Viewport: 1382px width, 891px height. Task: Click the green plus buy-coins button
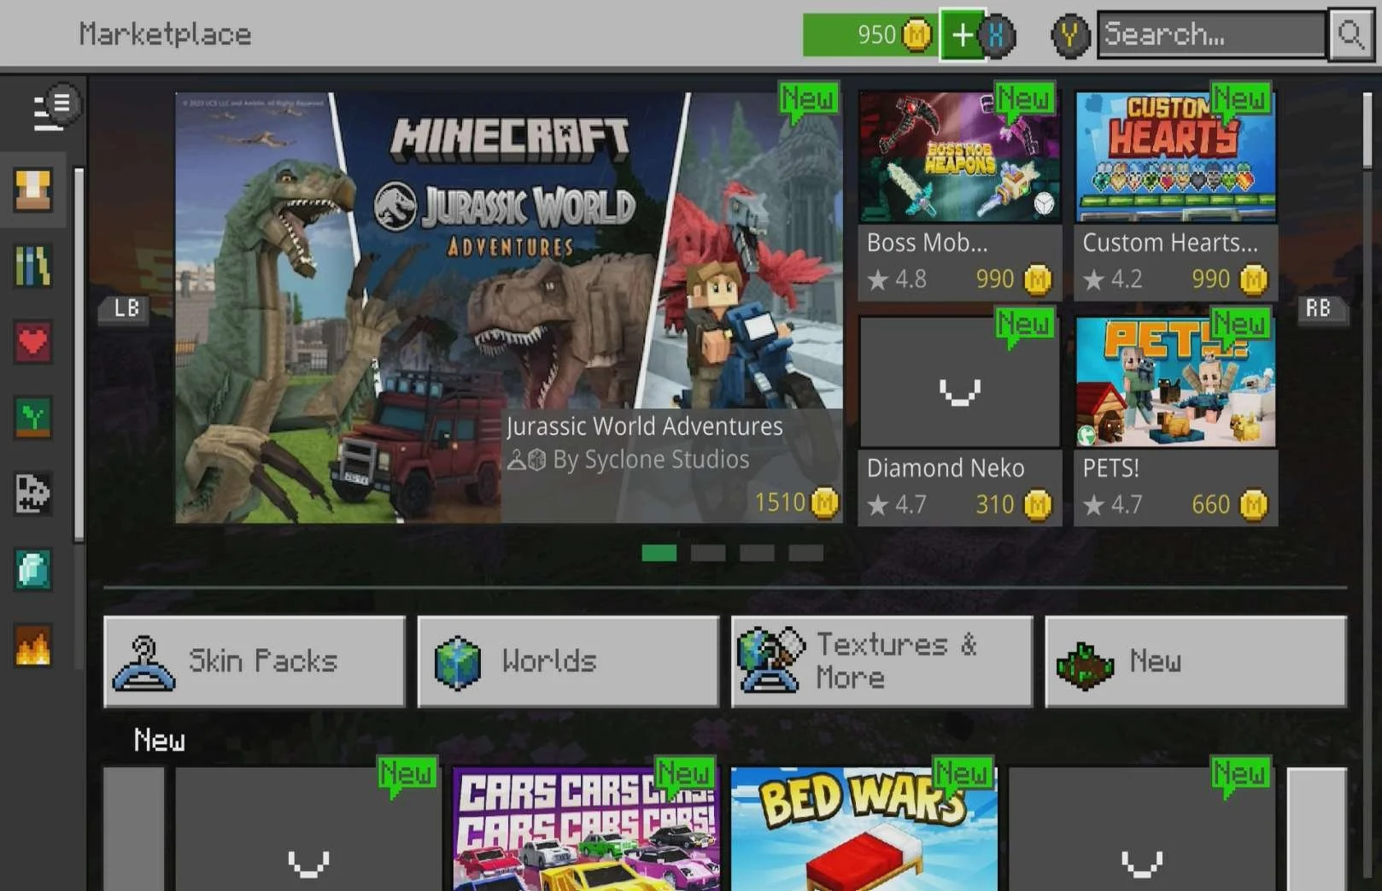click(962, 35)
